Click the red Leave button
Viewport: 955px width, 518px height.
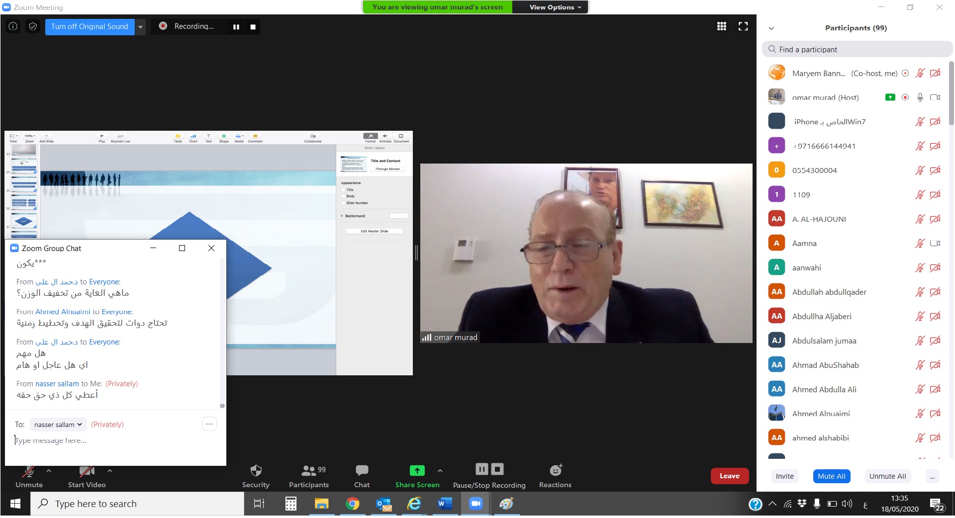click(x=729, y=476)
